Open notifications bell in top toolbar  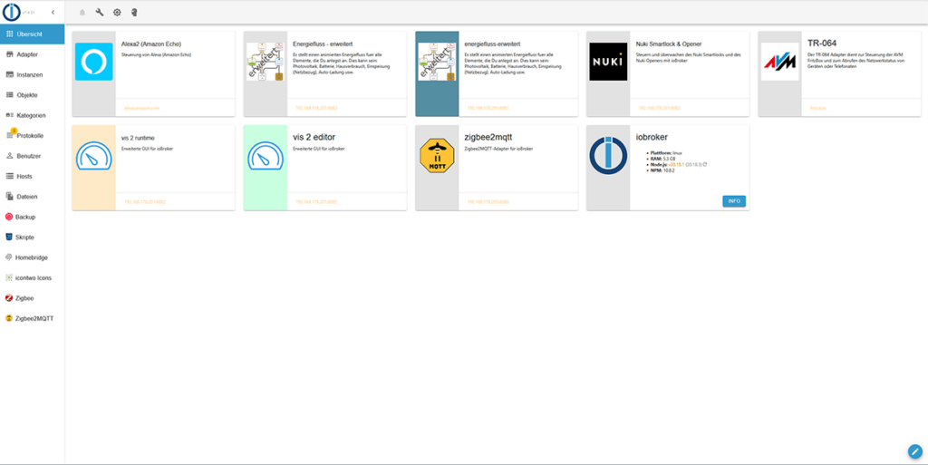pyautogui.click(x=82, y=12)
